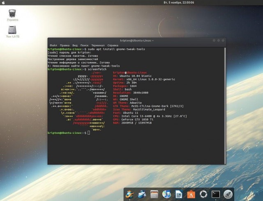Click the Kernel line 'x86_64 Linux 5.0.0-32-generic'
The width and height of the screenshot is (263, 201).
click(x=144, y=79)
